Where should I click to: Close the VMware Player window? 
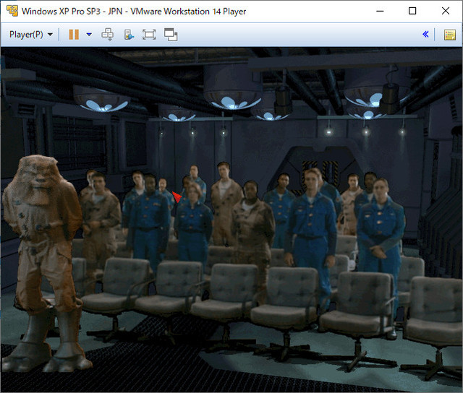446,11
